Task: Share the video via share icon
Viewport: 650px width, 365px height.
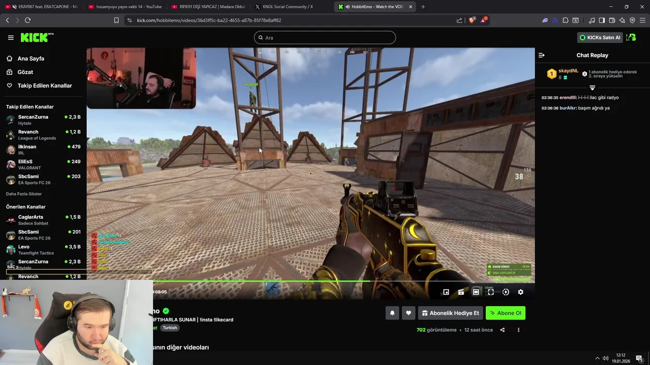Action: pyautogui.click(x=502, y=330)
